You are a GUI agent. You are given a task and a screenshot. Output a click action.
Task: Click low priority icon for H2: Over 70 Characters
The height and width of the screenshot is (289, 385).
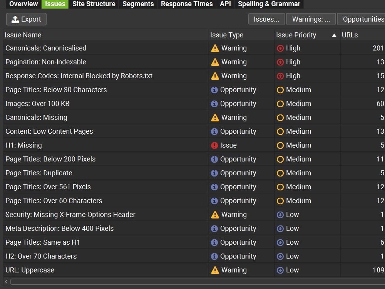click(x=280, y=256)
